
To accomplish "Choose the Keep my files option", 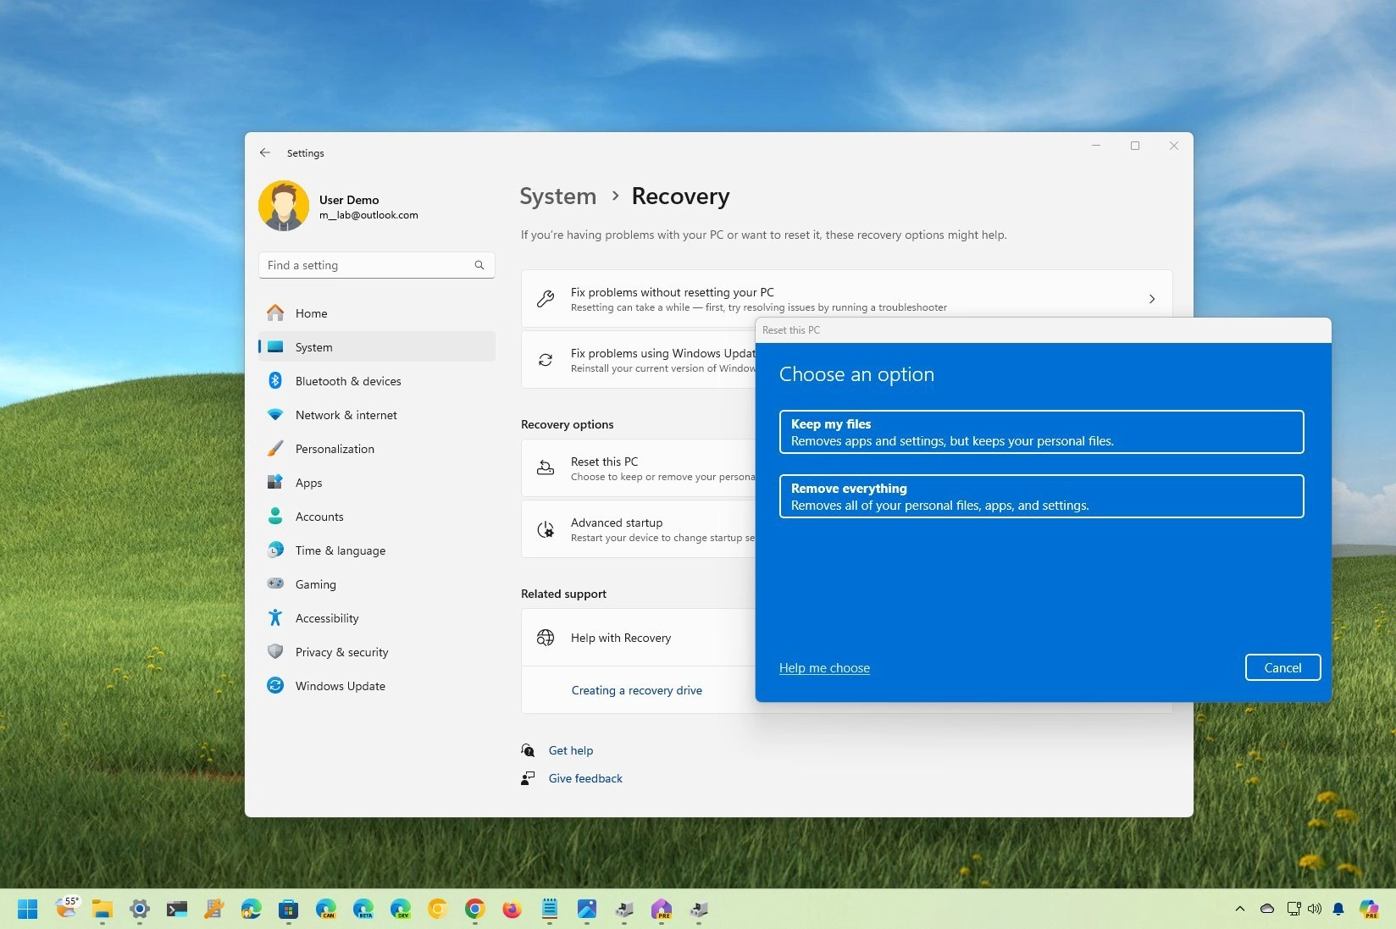I will click(x=1040, y=432).
